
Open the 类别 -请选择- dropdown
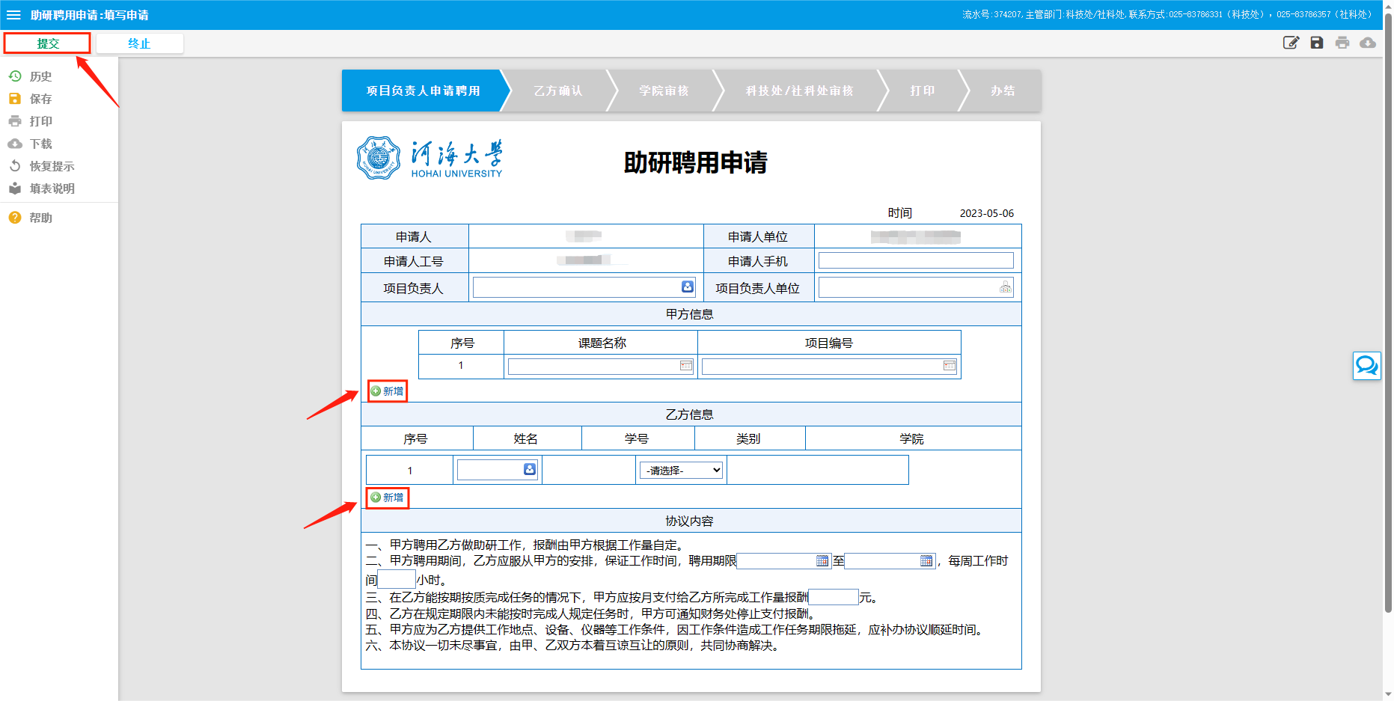pyautogui.click(x=681, y=471)
